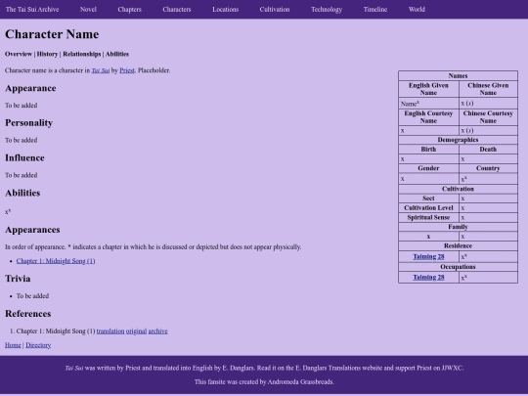The height and width of the screenshot is (396, 528).
Task: Select the Appearance section heading
Action: tap(30, 88)
